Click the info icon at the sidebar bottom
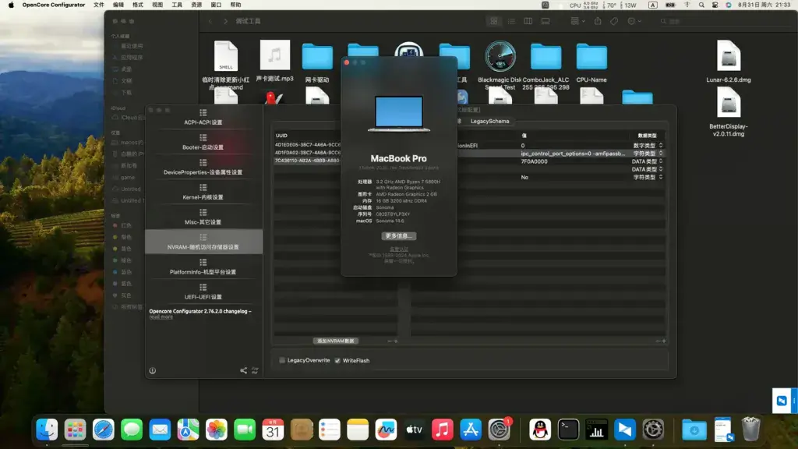Viewport: 798px width, 449px height. (152, 370)
